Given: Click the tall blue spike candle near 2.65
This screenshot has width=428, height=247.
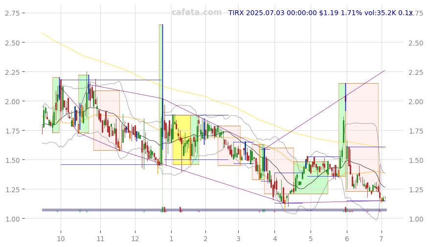Looking at the screenshot, I should pos(162,87).
